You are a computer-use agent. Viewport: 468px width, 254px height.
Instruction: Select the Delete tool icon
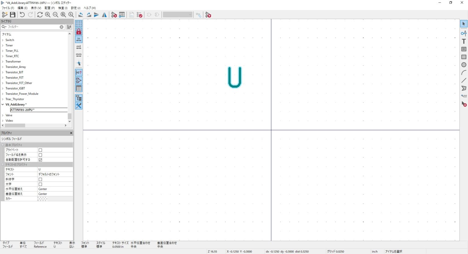tap(464, 104)
